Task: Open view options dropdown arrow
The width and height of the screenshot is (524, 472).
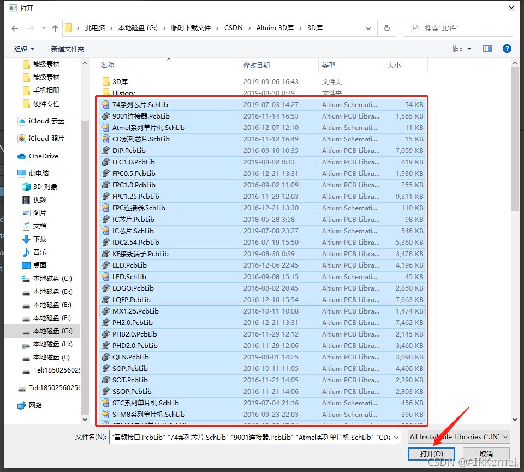Action: (x=469, y=49)
